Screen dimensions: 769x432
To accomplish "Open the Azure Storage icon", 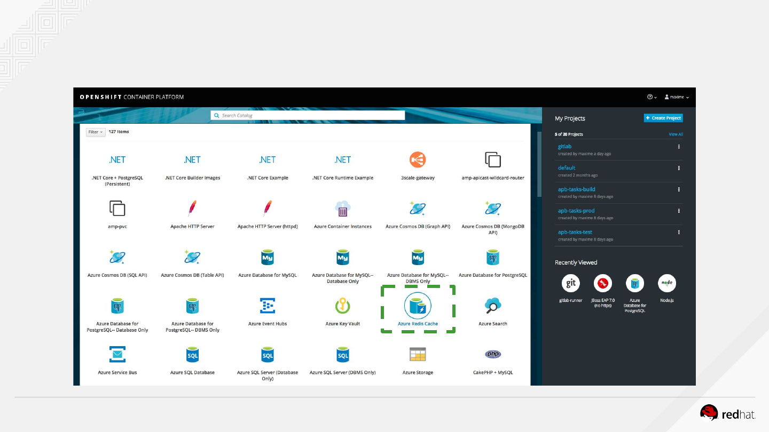I will (x=418, y=354).
